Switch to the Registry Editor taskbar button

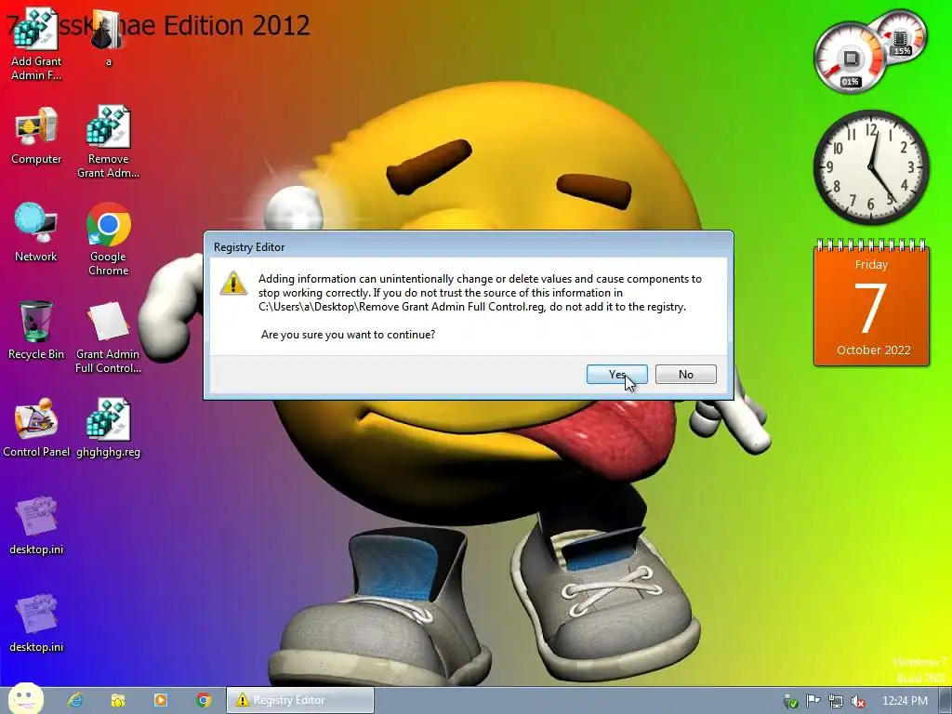[300, 700]
